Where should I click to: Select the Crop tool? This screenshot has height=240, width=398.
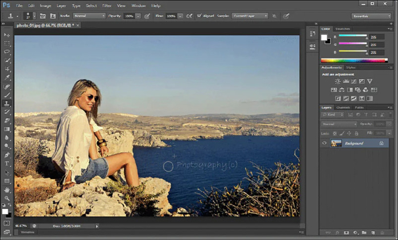(7, 69)
